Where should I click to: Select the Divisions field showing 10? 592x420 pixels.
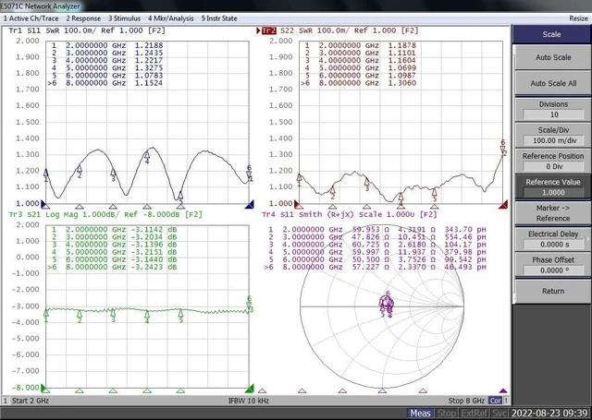click(553, 114)
